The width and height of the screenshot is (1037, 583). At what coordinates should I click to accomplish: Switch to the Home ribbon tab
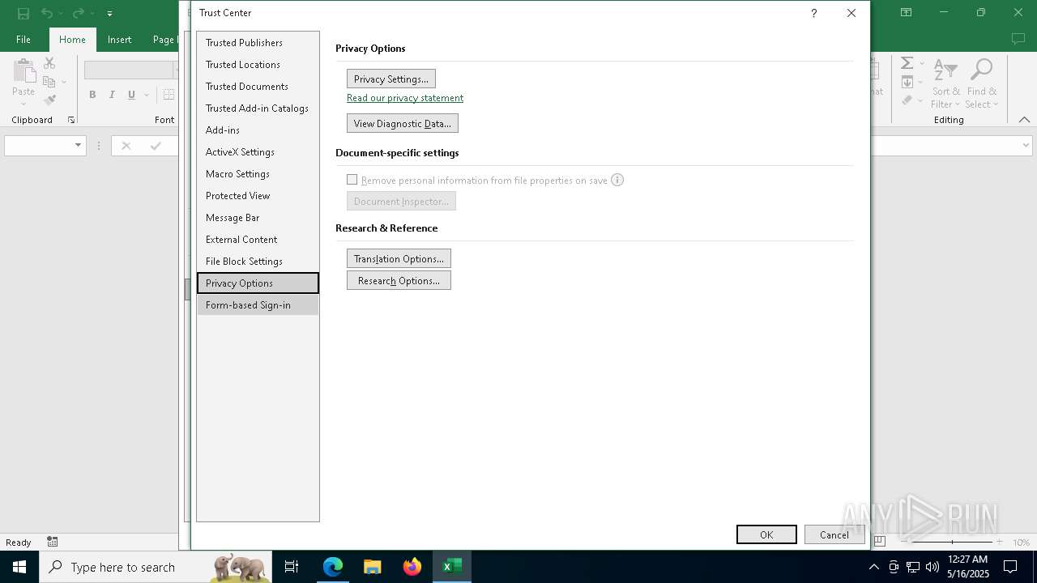pos(72,39)
